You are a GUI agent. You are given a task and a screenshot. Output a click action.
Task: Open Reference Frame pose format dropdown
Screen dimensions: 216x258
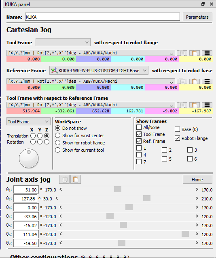pyautogui.click(x=91, y=81)
